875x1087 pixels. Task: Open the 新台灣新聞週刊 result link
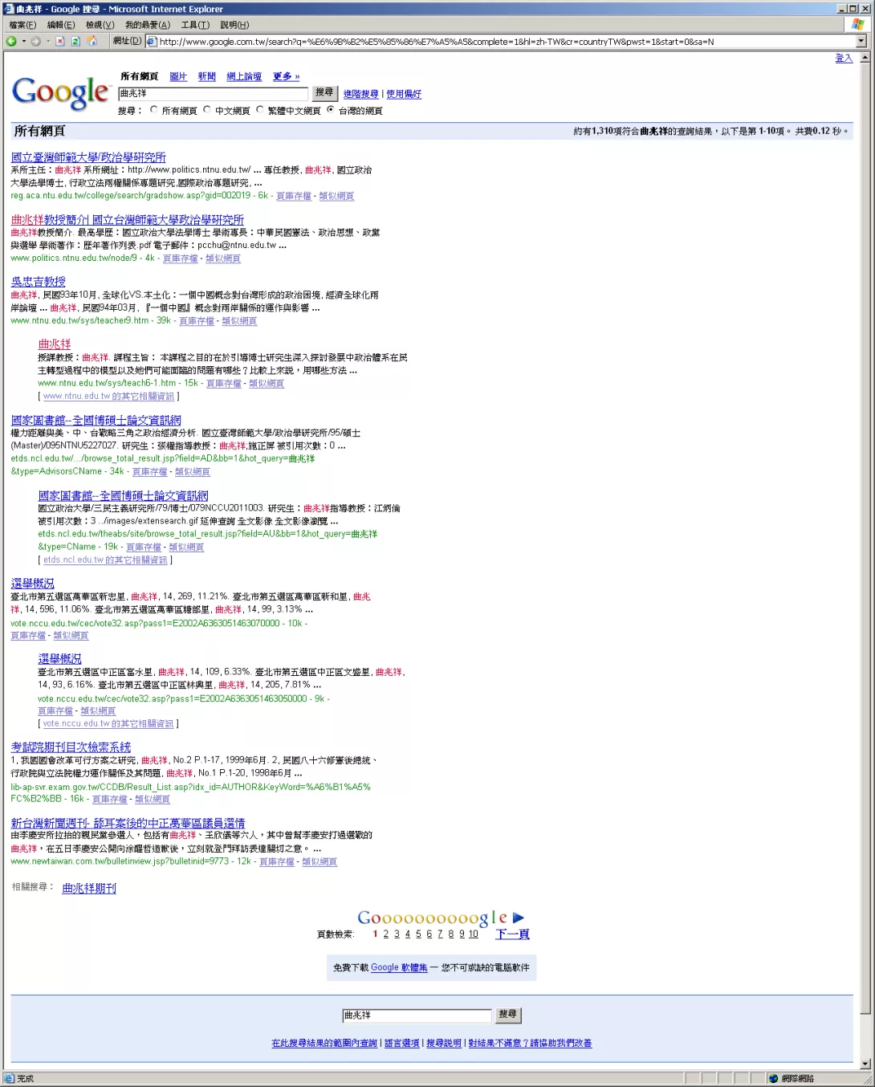tap(128, 823)
